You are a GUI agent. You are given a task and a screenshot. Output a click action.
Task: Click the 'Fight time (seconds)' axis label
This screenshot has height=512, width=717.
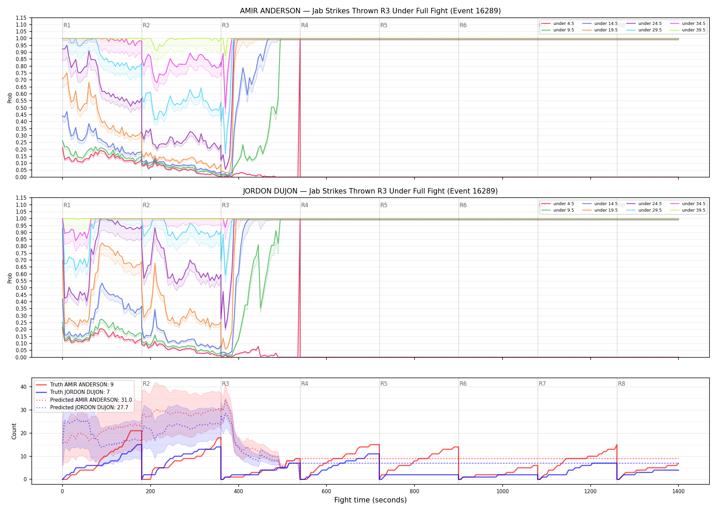(370, 500)
